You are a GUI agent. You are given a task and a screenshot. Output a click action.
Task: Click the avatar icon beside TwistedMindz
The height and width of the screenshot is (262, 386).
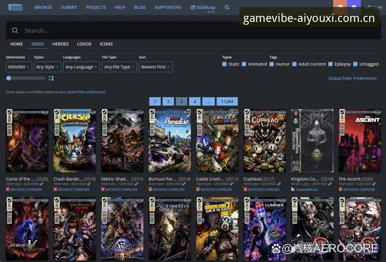coord(293,189)
